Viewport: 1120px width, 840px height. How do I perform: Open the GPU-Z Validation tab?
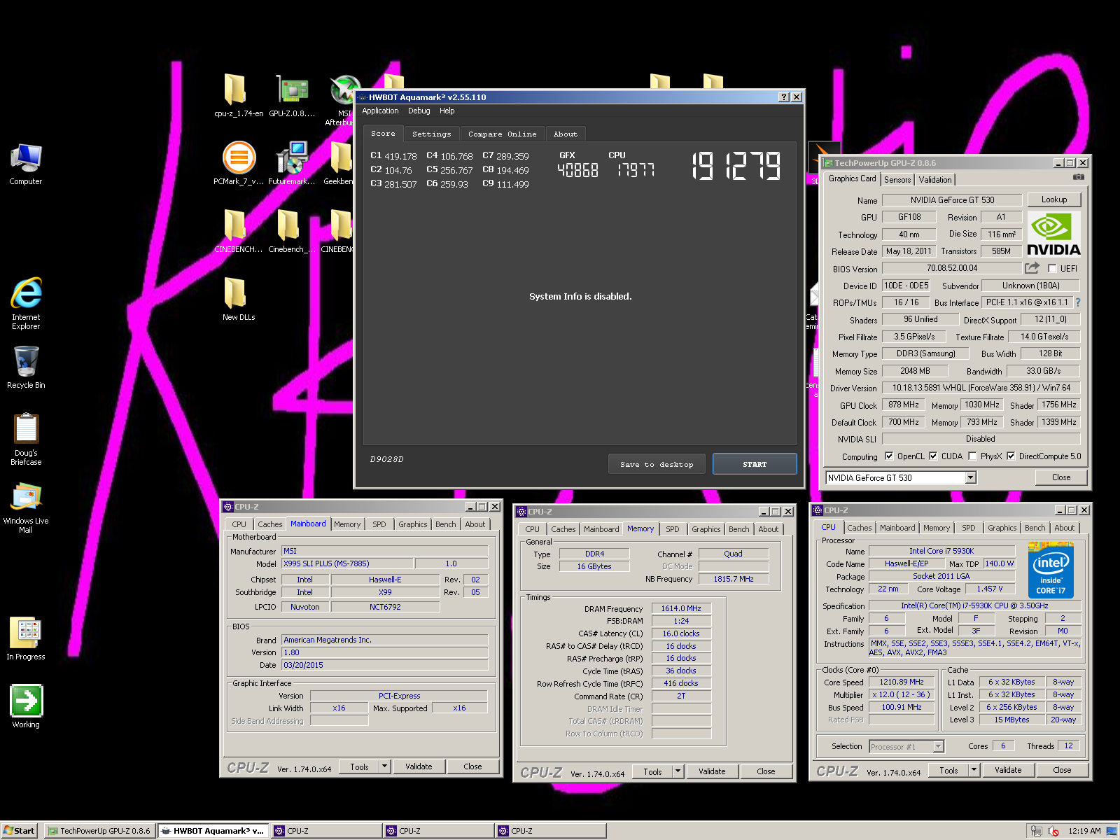click(935, 180)
